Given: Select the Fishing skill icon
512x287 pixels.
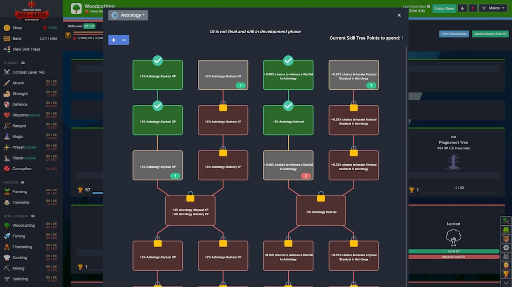Looking at the screenshot, I should [7, 236].
